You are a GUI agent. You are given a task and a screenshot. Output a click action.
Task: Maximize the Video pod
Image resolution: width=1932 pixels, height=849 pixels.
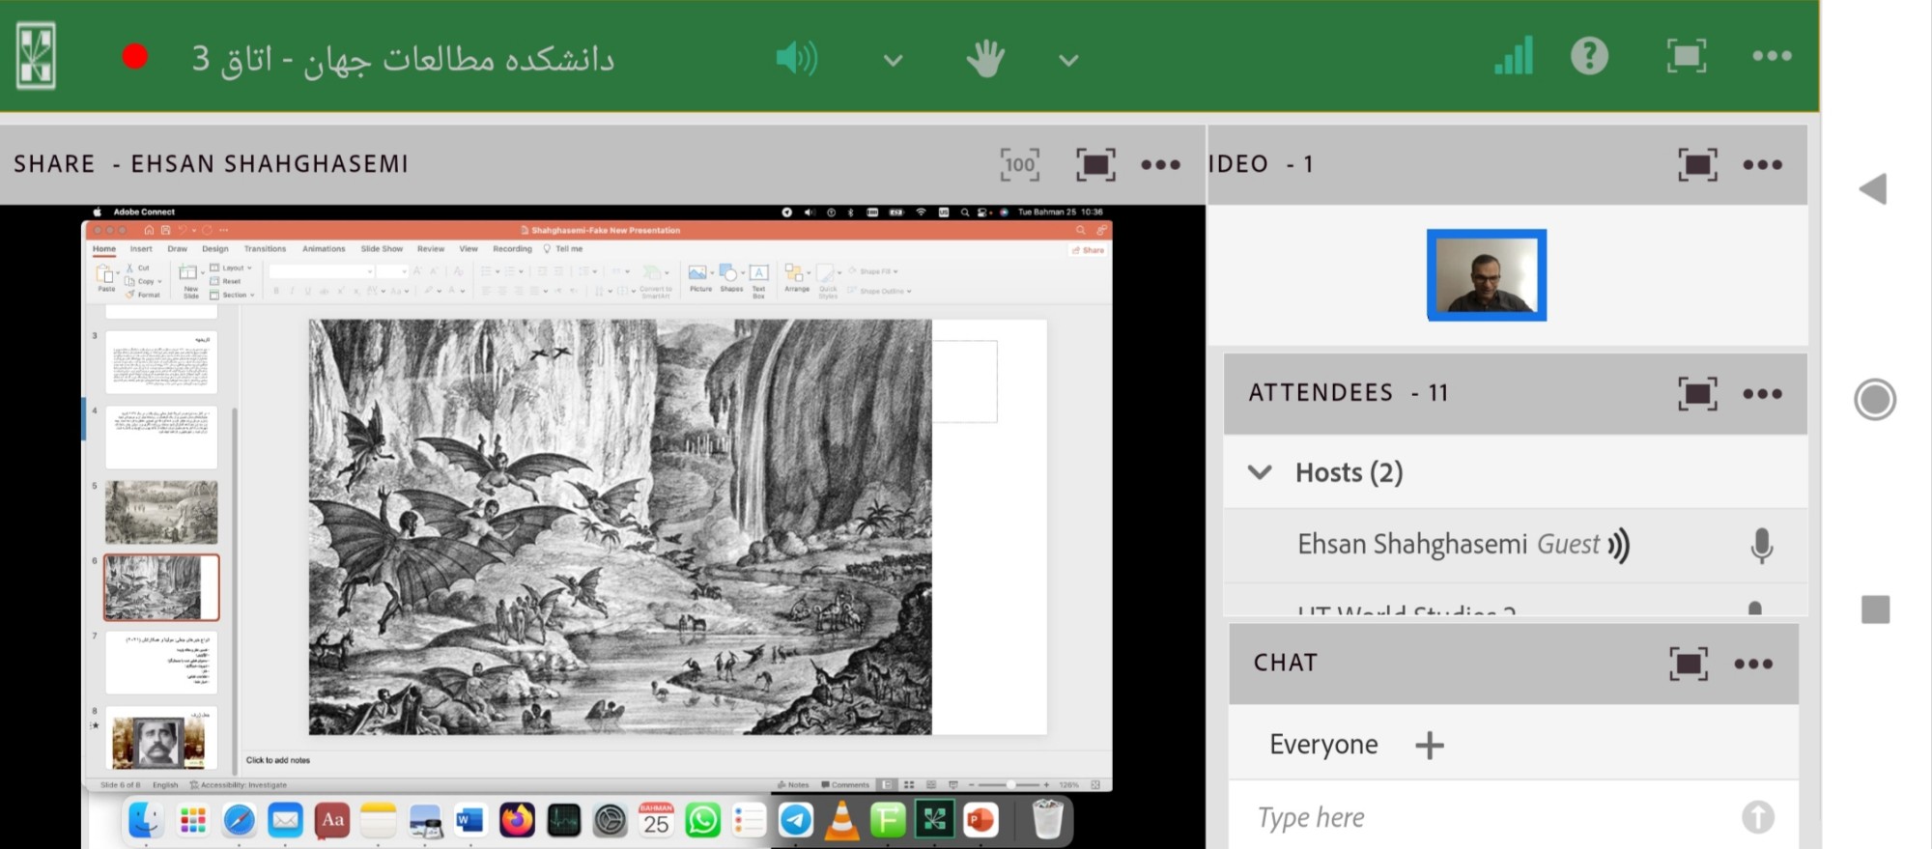(1697, 164)
